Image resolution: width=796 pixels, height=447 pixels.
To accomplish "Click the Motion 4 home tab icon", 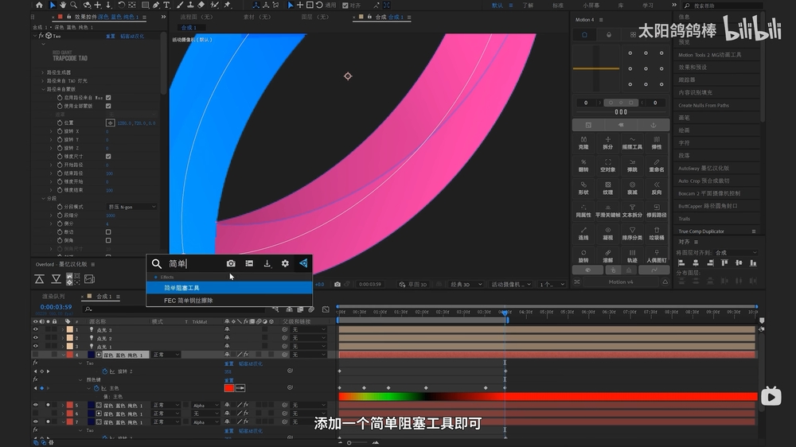I will coord(584,34).
